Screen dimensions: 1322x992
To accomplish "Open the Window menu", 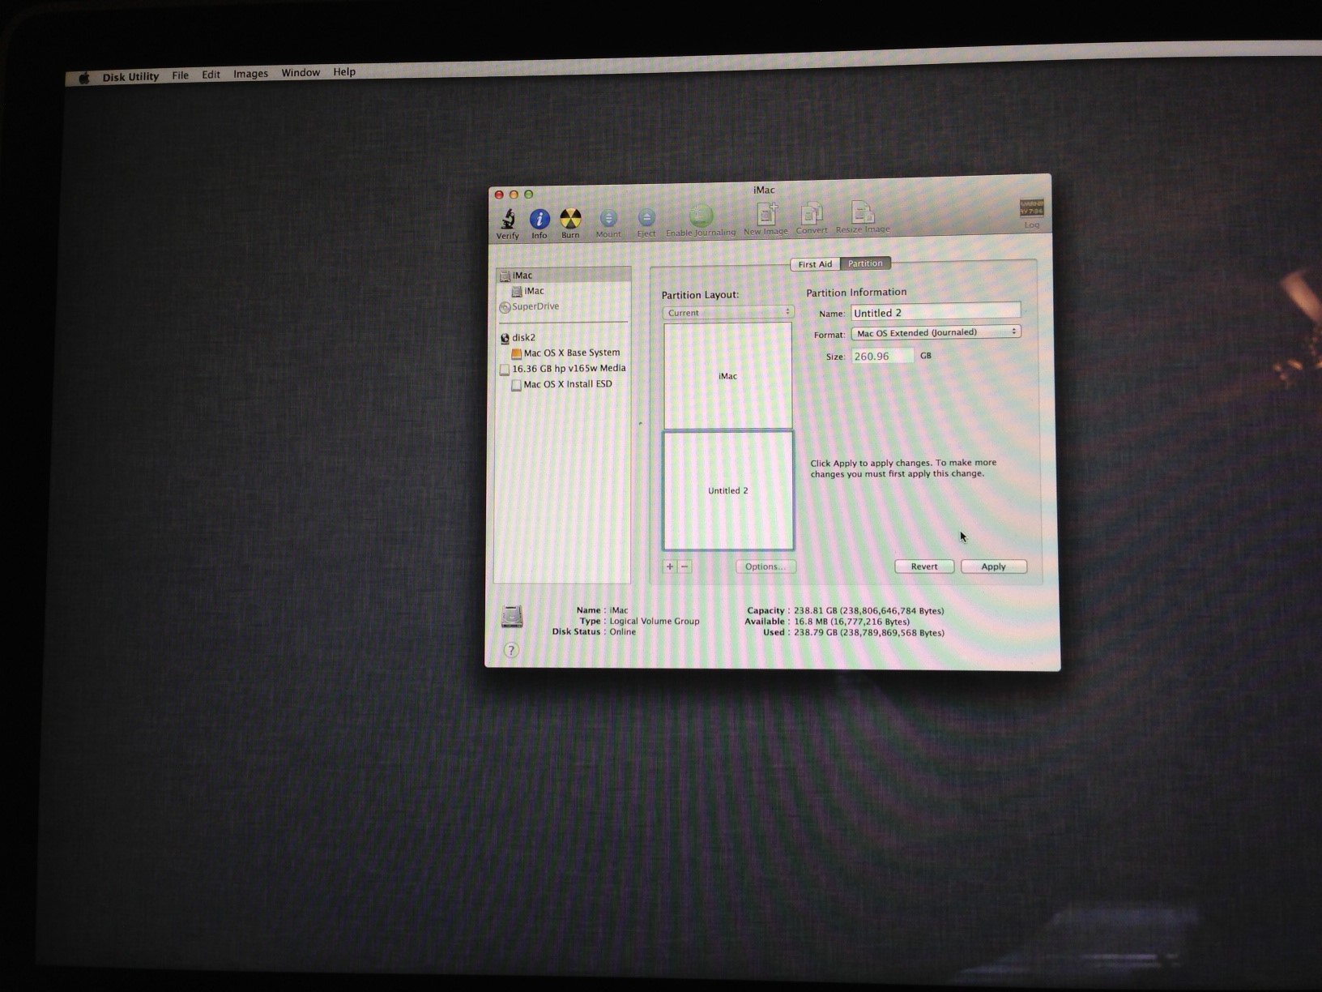I will coord(301,73).
